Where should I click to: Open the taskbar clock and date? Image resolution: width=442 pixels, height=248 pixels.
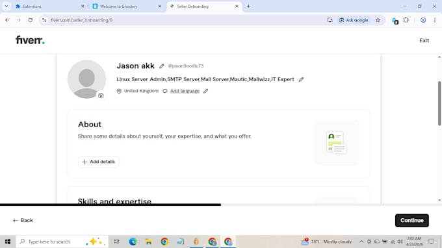[415, 242]
